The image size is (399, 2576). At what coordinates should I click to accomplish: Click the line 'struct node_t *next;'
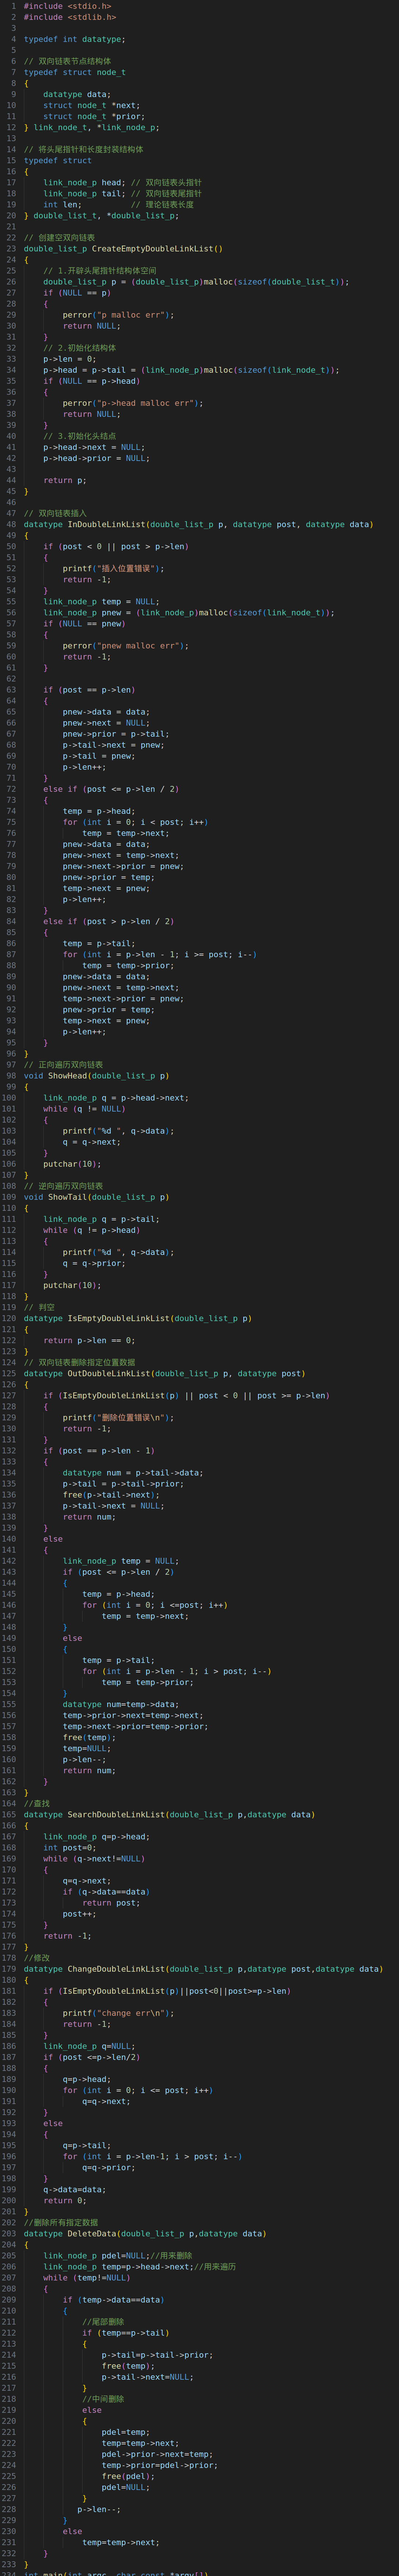(92, 105)
